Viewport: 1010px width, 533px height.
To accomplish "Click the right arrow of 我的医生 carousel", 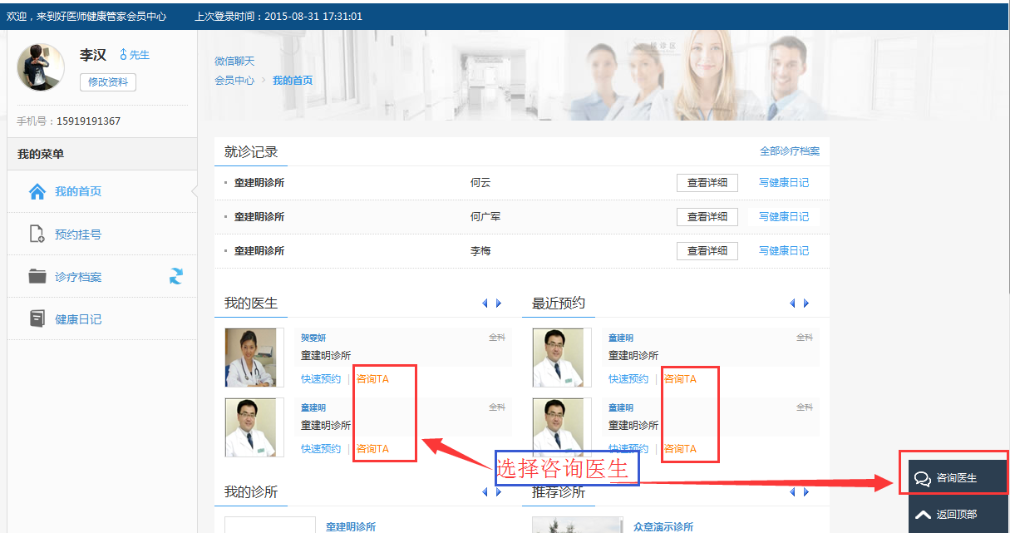I will [496, 304].
